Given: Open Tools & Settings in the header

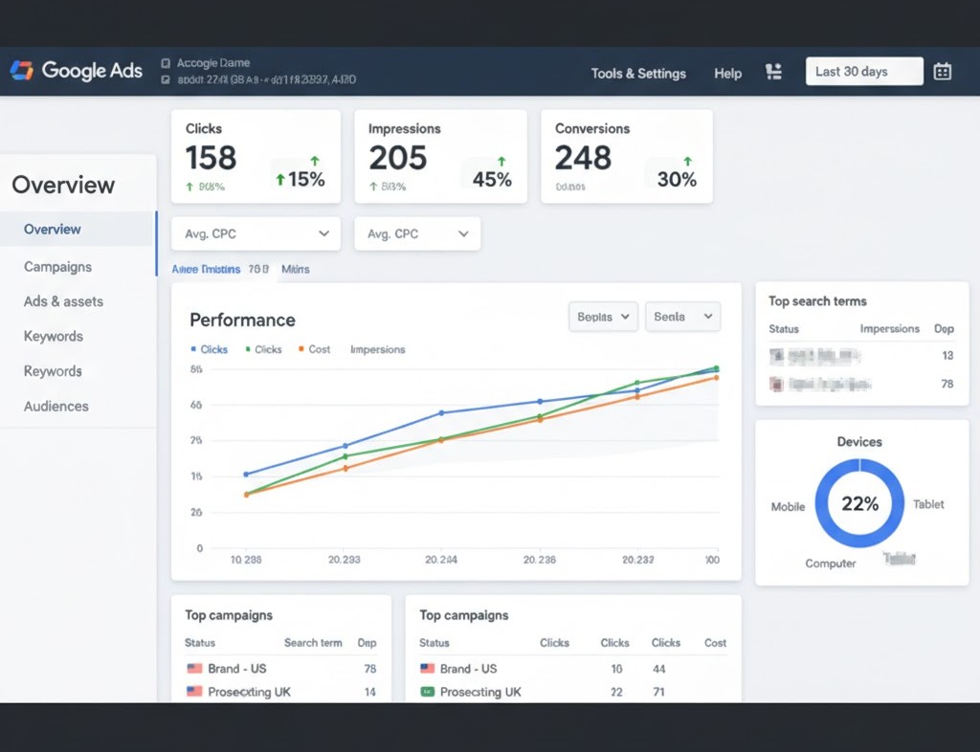Looking at the screenshot, I should pos(638,73).
